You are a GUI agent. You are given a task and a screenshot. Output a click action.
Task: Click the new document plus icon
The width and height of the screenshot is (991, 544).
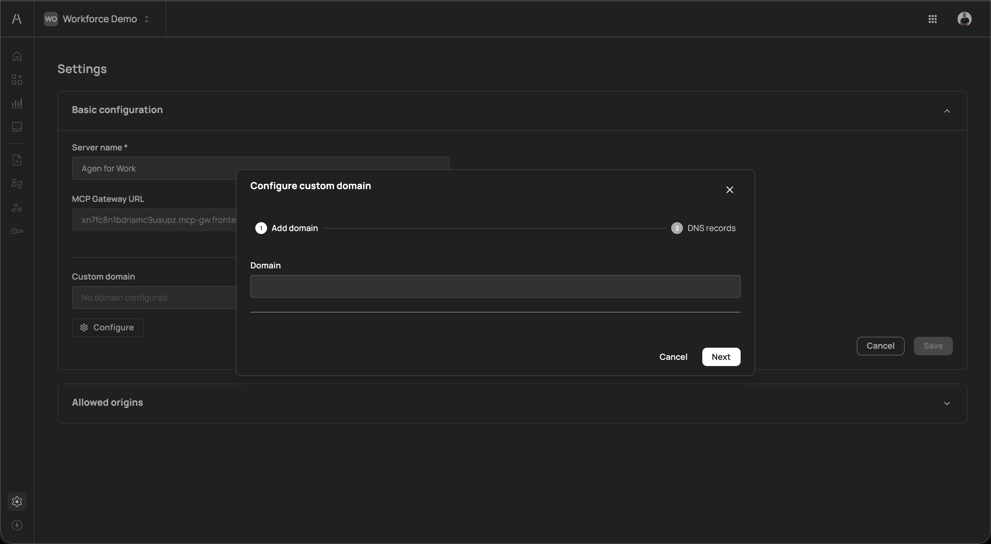tap(17, 160)
